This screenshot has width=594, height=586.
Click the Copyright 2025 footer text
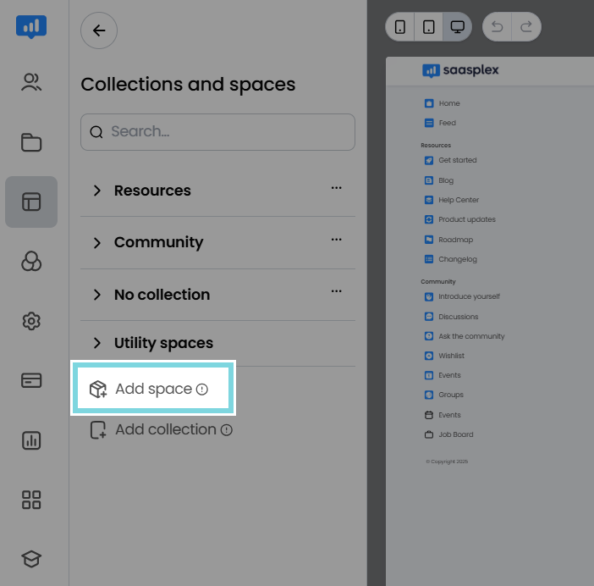pyautogui.click(x=447, y=462)
